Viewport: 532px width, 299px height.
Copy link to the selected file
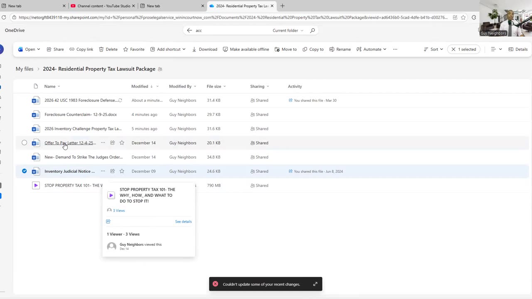(x=81, y=49)
